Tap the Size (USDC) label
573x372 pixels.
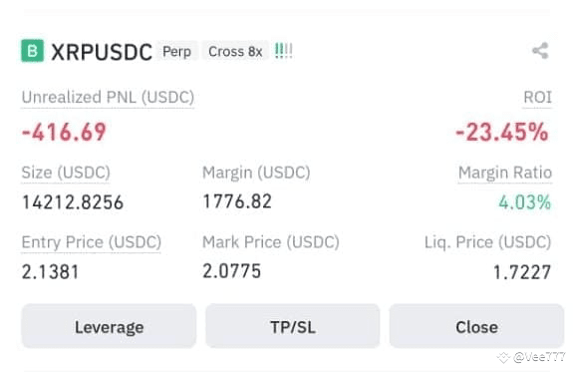66,173
